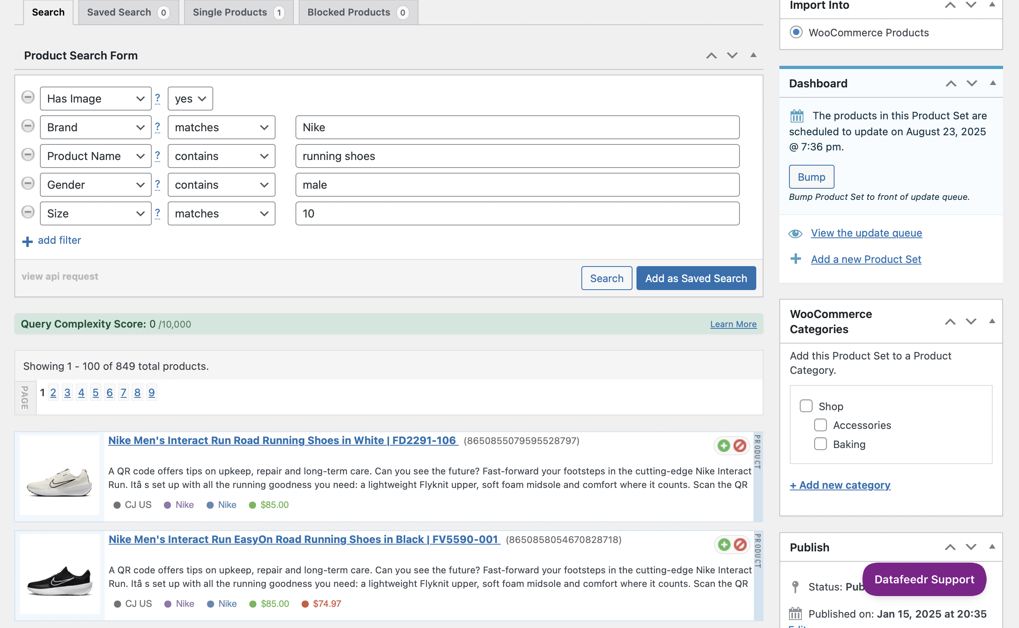Open Size matches operator dropdown
Viewport: 1019px width, 628px height.
[222, 213]
